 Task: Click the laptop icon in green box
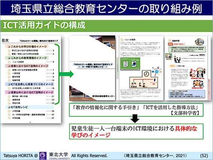pos(134,64)
